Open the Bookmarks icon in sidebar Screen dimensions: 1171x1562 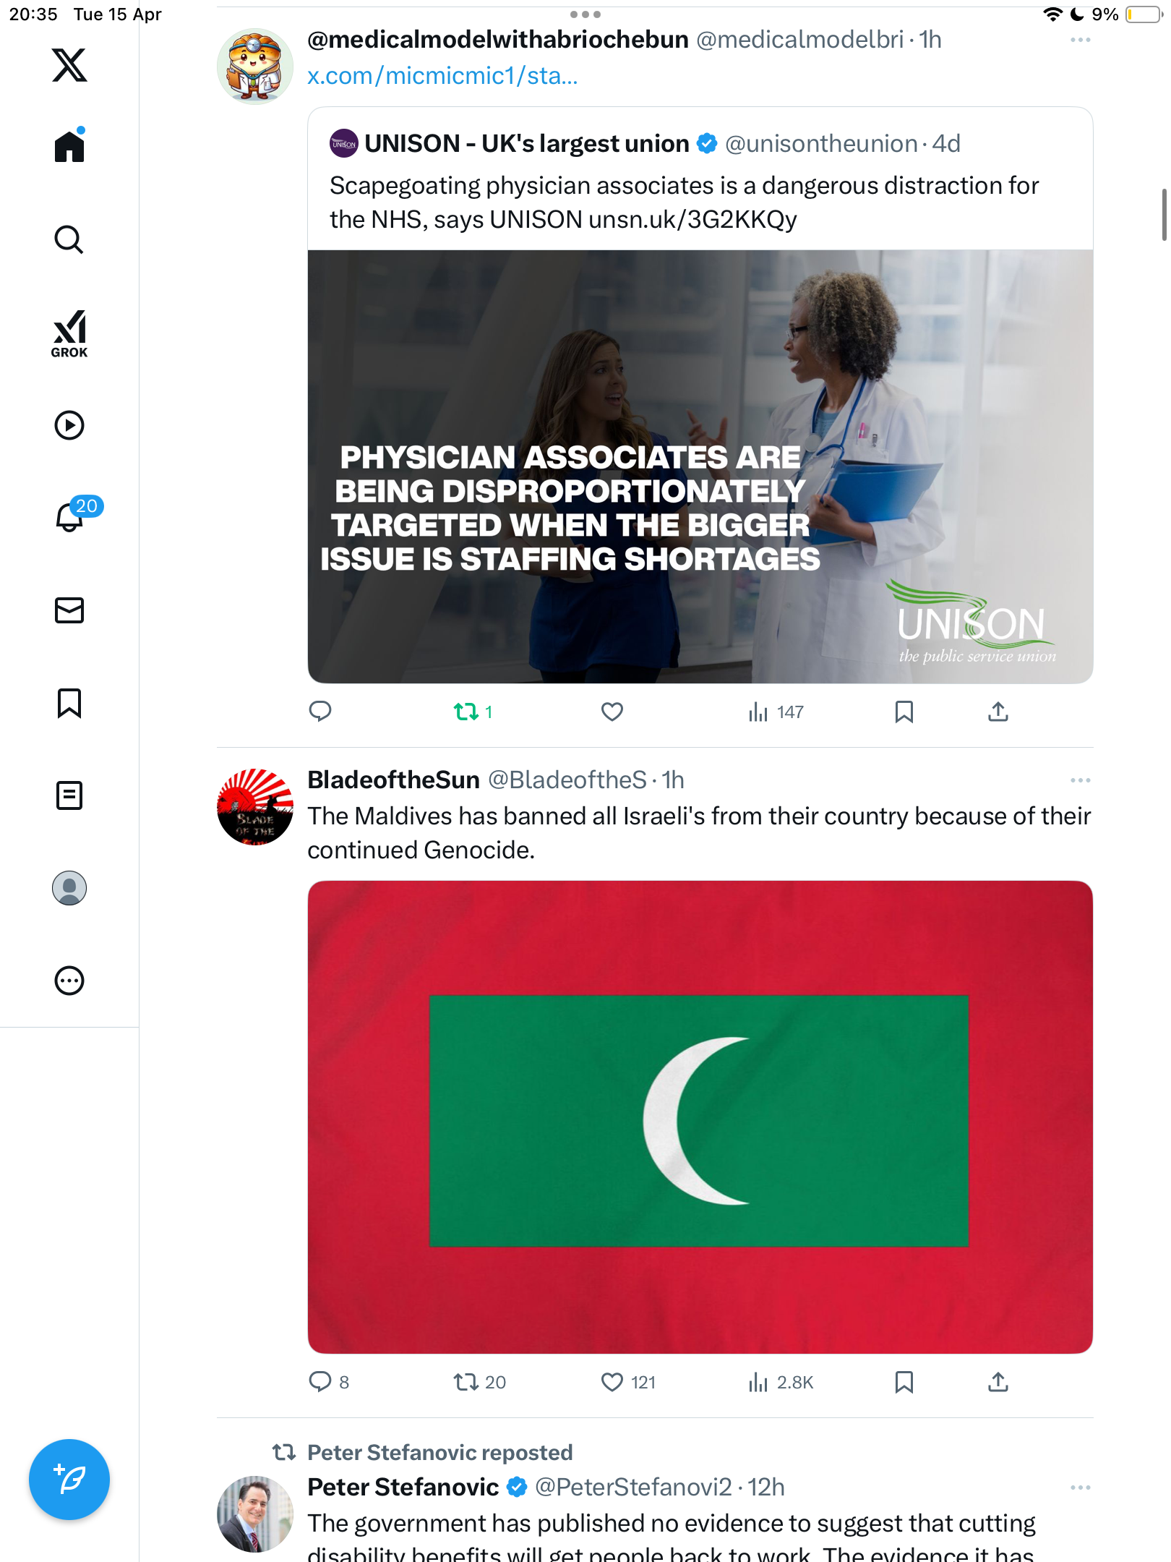(x=69, y=703)
